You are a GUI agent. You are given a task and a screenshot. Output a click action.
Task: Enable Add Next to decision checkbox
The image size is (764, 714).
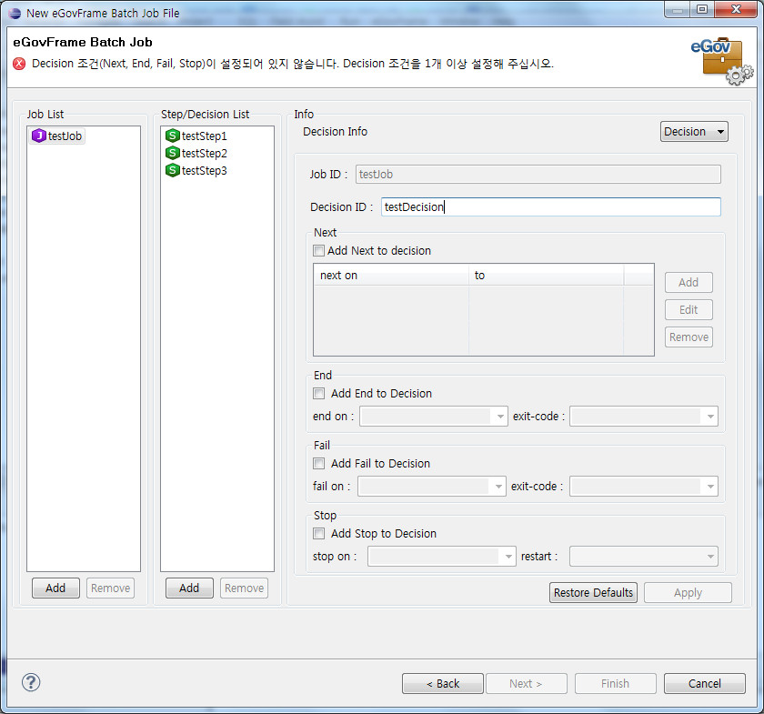318,250
